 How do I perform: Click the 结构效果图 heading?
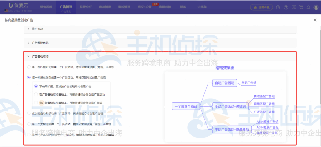tap(225, 68)
